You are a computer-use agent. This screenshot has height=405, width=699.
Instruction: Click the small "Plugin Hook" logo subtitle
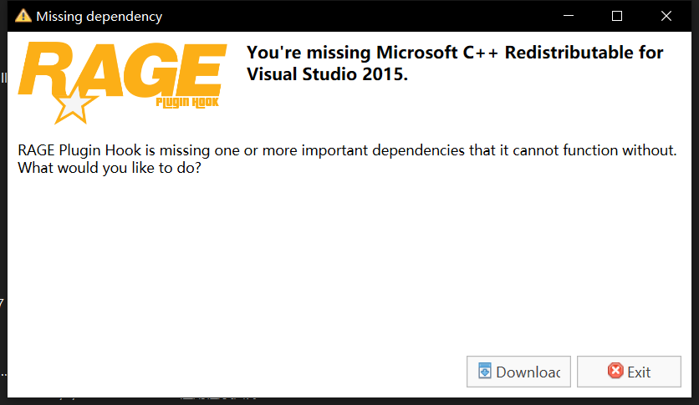(187, 103)
